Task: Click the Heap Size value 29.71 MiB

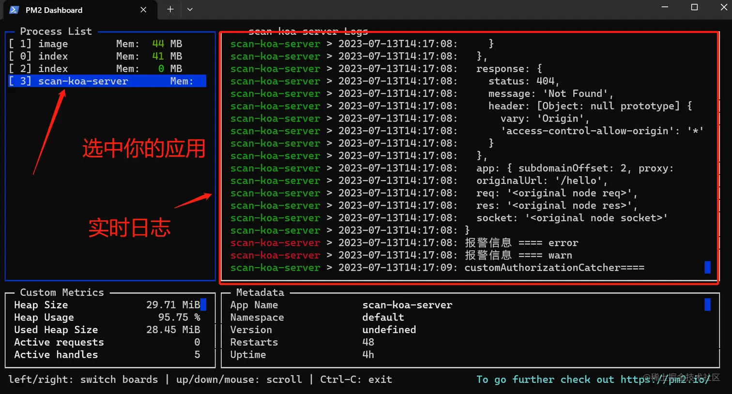Action: point(173,305)
